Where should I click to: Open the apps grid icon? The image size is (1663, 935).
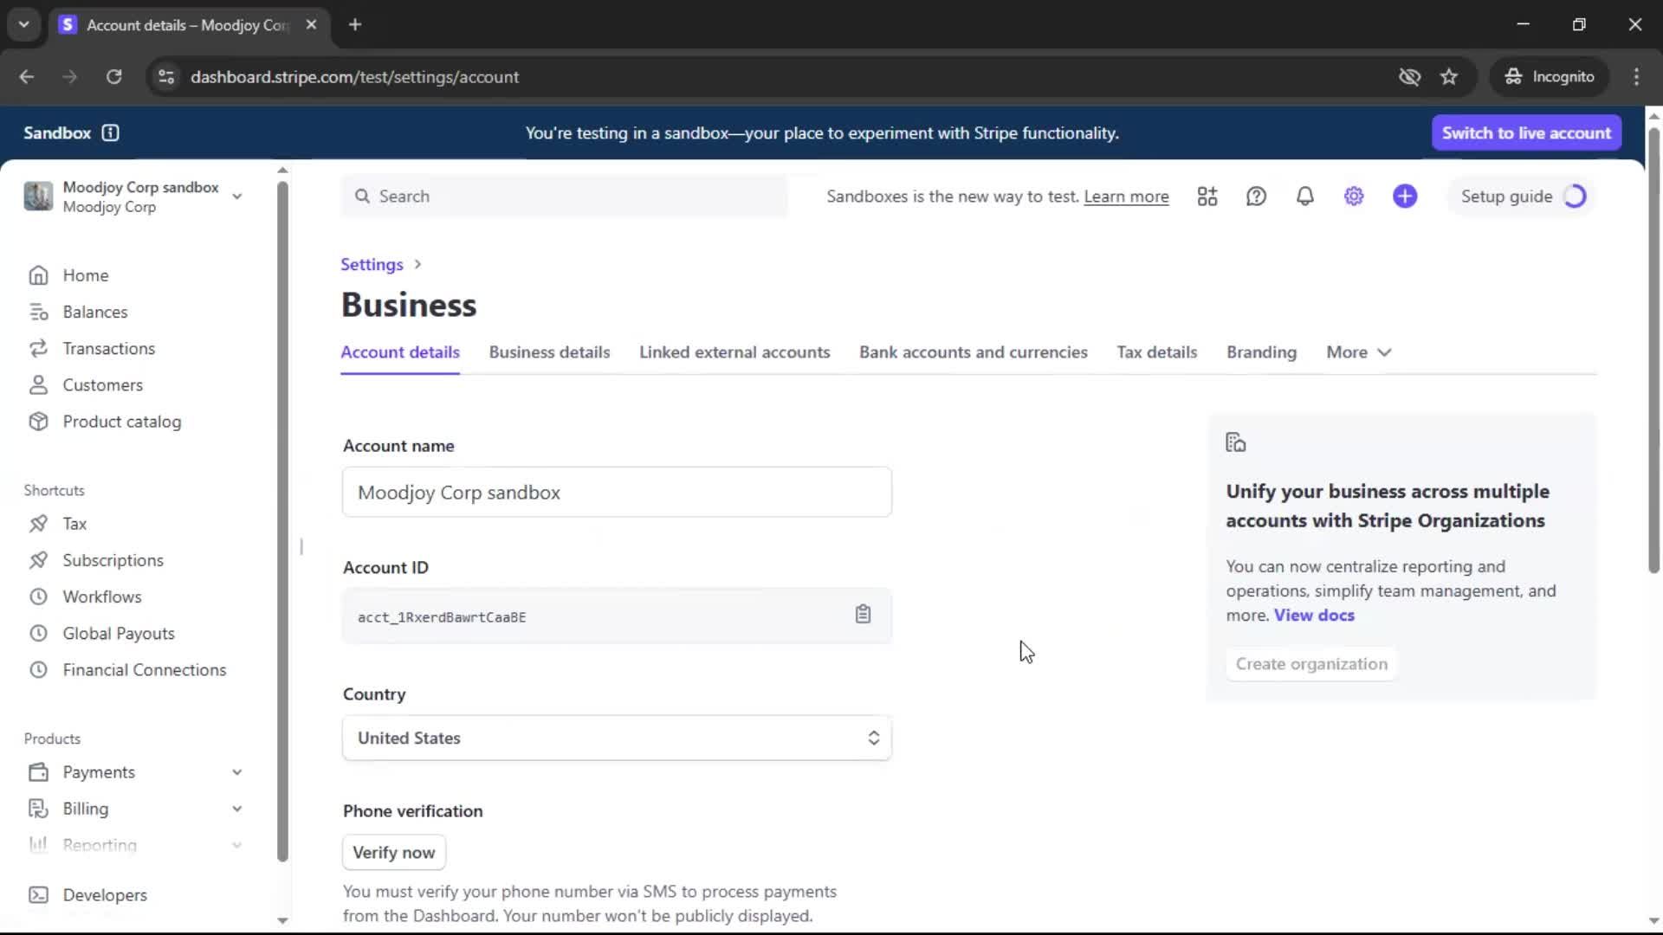[x=1207, y=197]
